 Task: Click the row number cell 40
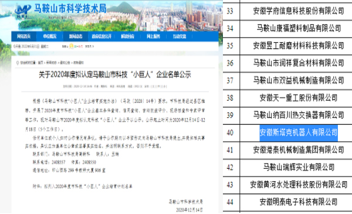231,133
